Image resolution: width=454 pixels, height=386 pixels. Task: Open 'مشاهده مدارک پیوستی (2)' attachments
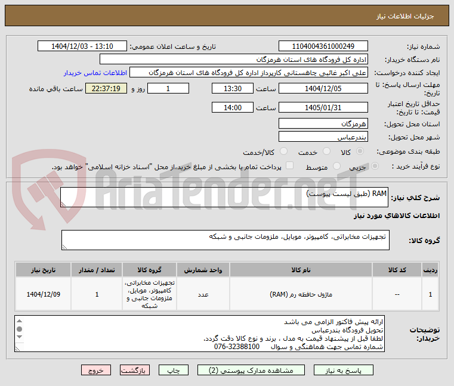[251, 370]
